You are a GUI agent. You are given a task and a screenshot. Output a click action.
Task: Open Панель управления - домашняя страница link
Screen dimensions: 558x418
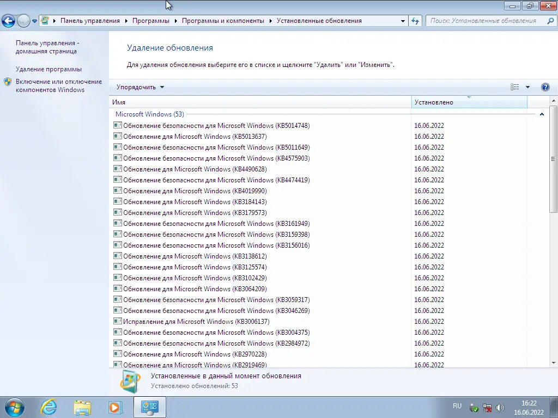tap(47, 47)
